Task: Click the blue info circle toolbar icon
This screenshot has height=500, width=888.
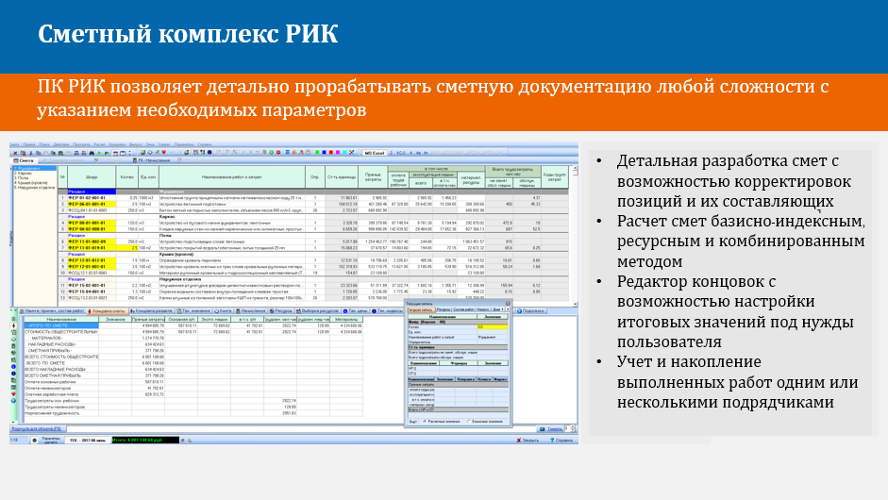Action: coord(209,152)
